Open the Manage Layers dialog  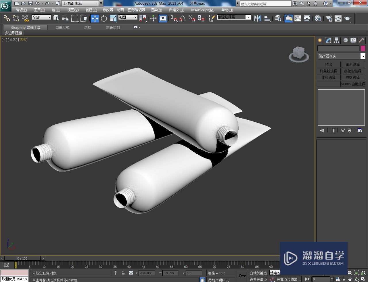(x=278, y=18)
